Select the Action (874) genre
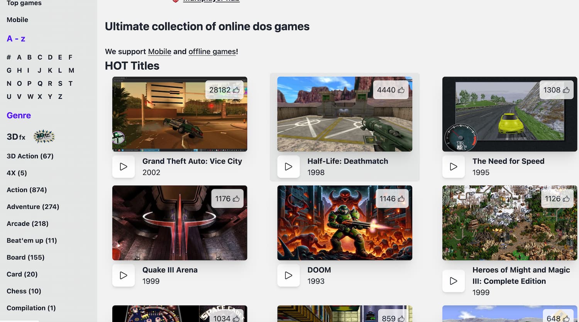The height and width of the screenshot is (322, 579). [x=27, y=190]
